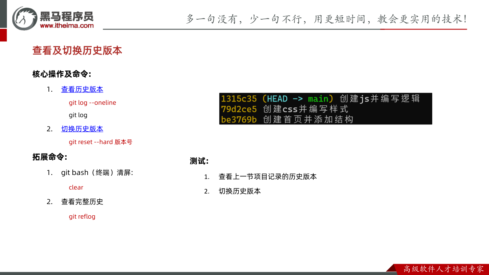This screenshot has width=489, height=275.
Task: Click commit hash 79d2ce5
Action: click(239, 109)
